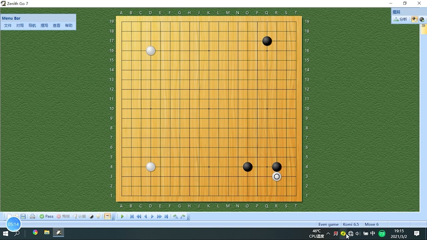Click the Even game status text
Image resolution: width=427 pixels, height=240 pixels.
(328, 224)
